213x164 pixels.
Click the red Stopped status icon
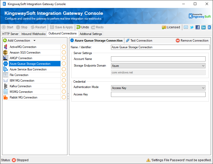click(14, 160)
